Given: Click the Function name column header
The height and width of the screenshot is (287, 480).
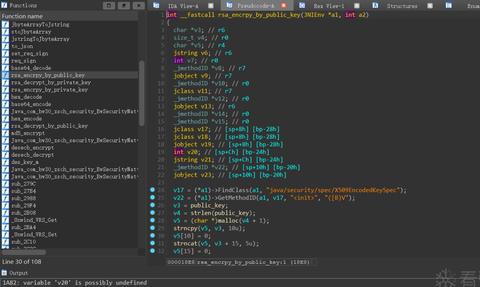Looking at the screenshot, I should click(x=69, y=16).
